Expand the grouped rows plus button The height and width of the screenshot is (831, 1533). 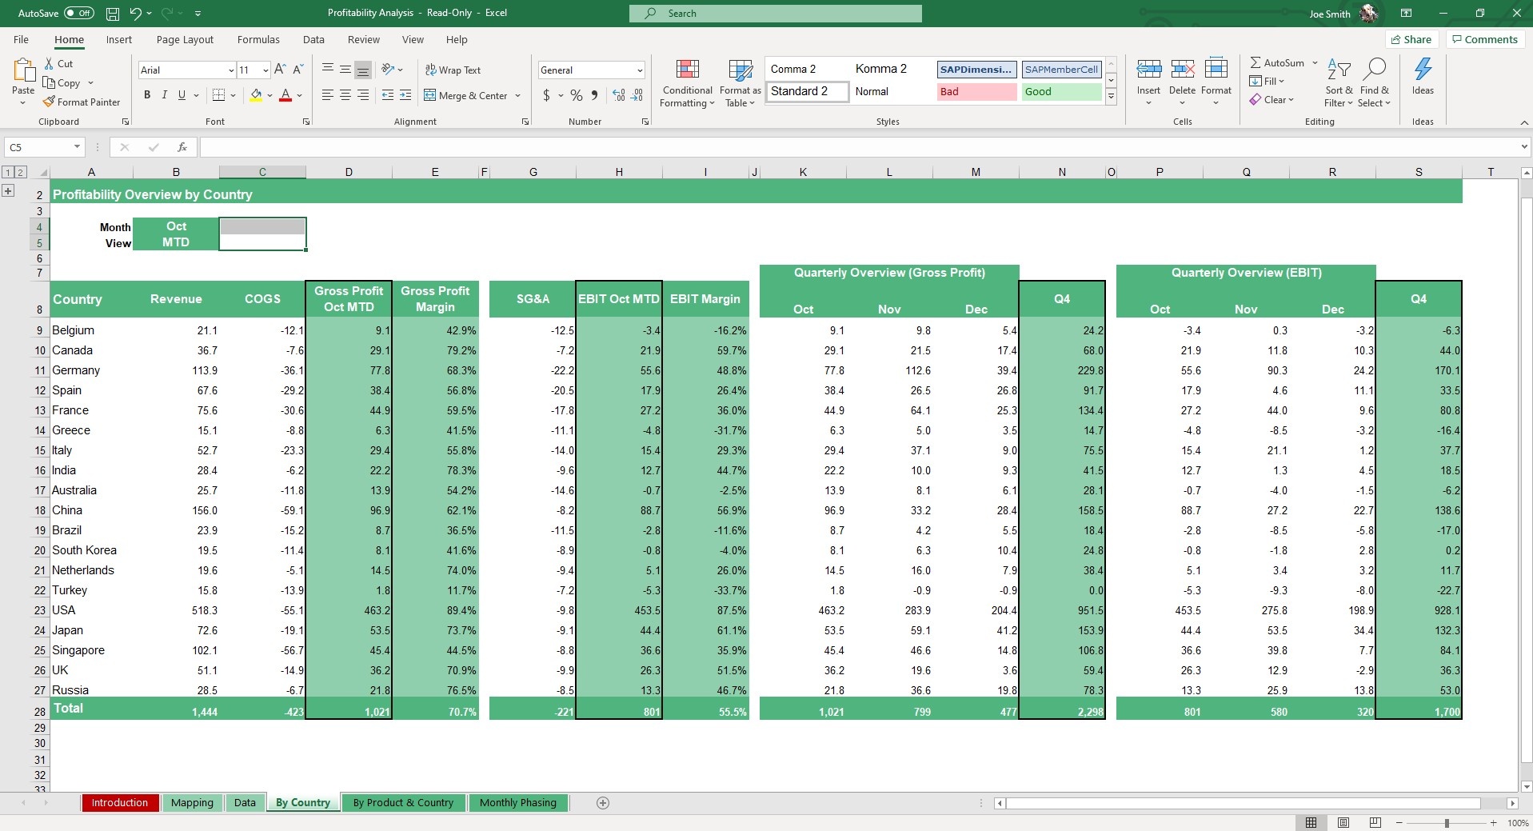pyautogui.click(x=8, y=190)
